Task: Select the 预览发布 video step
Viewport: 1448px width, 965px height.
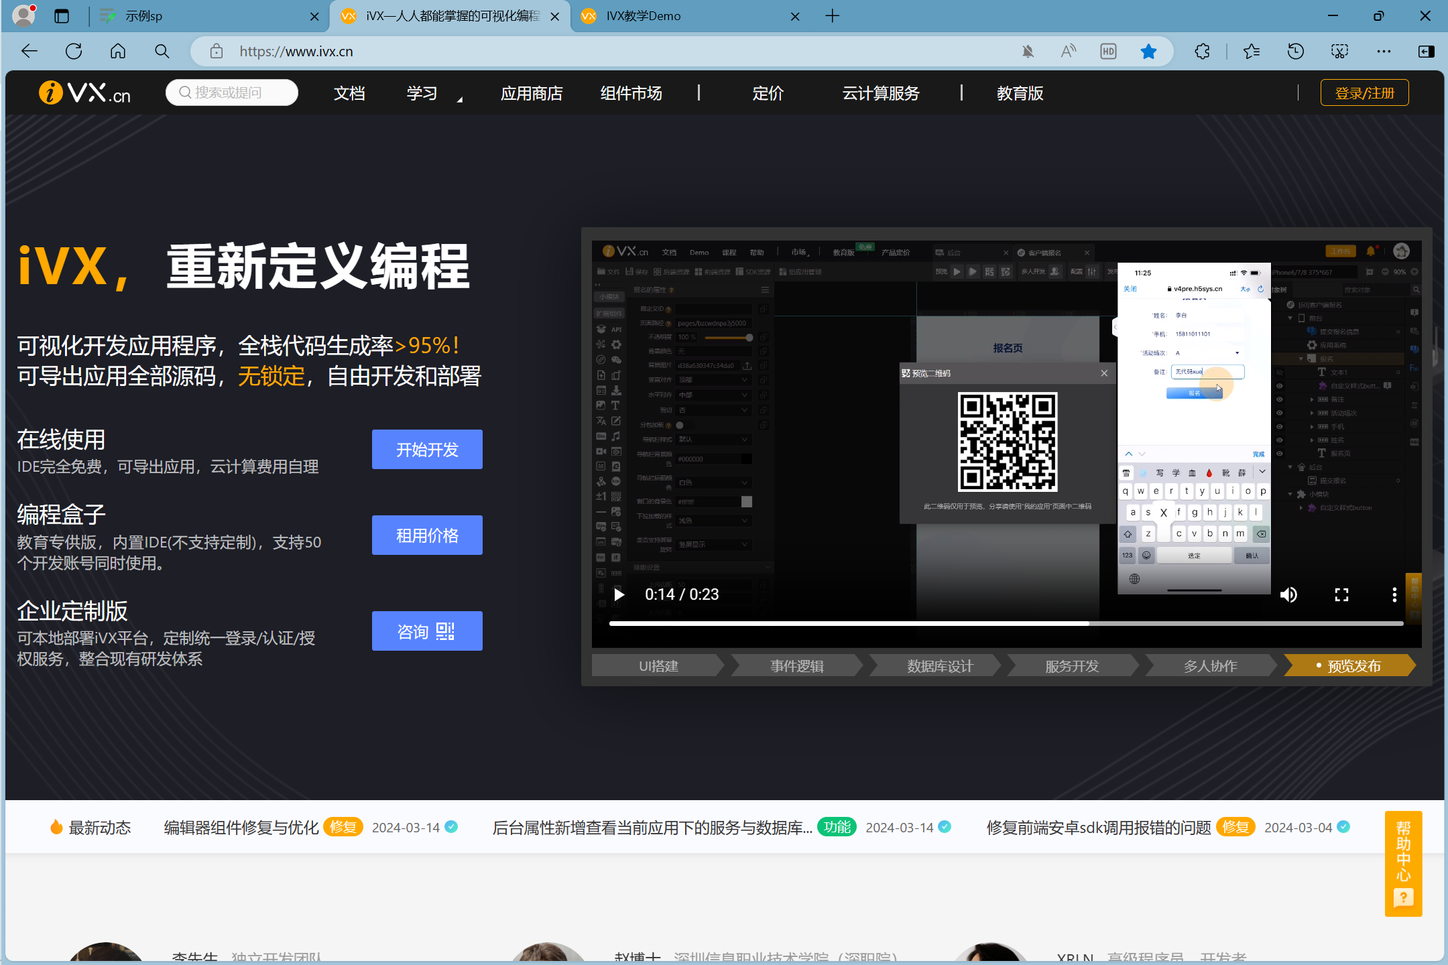Action: pyautogui.click(x=1349, y=666)
